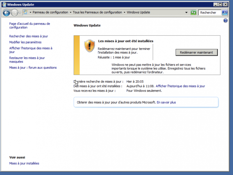Click Restaurer les mises à jour masquées
This screenshot has width=233, height=175.
click(x=27, y=60)
